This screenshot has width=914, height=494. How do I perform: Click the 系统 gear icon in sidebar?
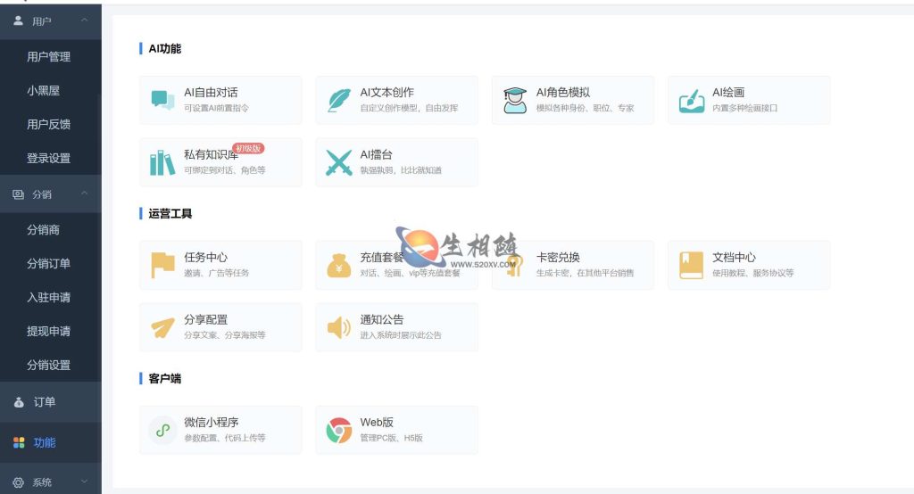[18, 482]
